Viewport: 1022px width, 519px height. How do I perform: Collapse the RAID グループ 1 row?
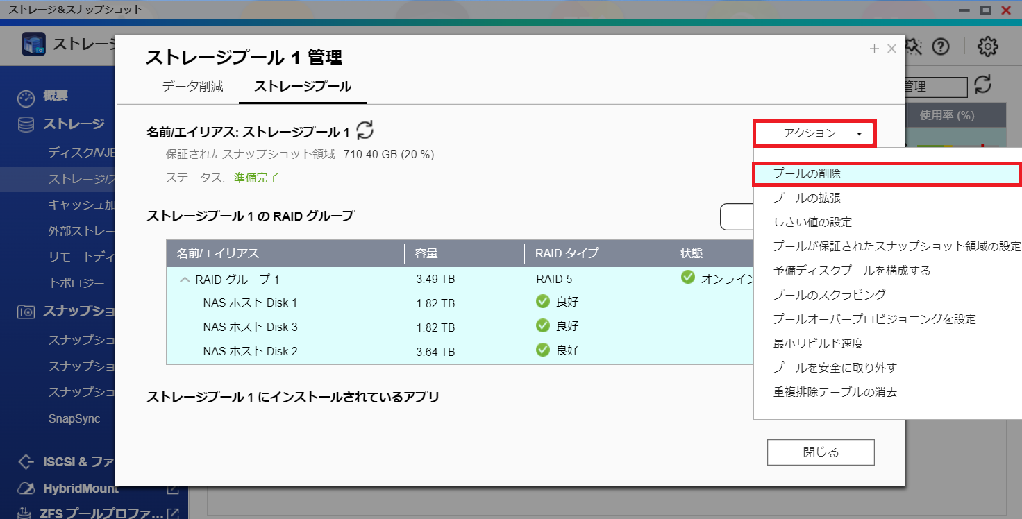[185, 280]
